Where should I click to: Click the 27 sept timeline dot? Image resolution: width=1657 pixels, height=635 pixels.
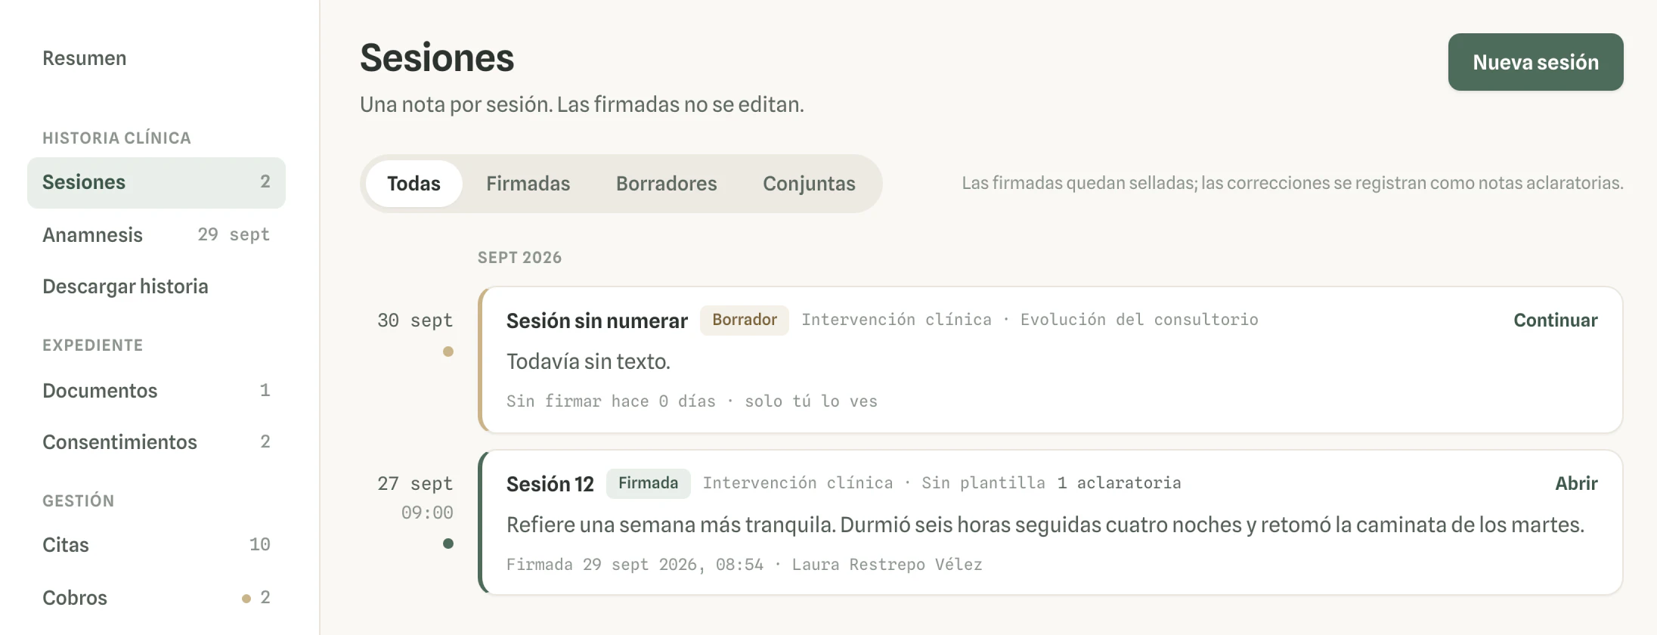(x=448, y=544)
